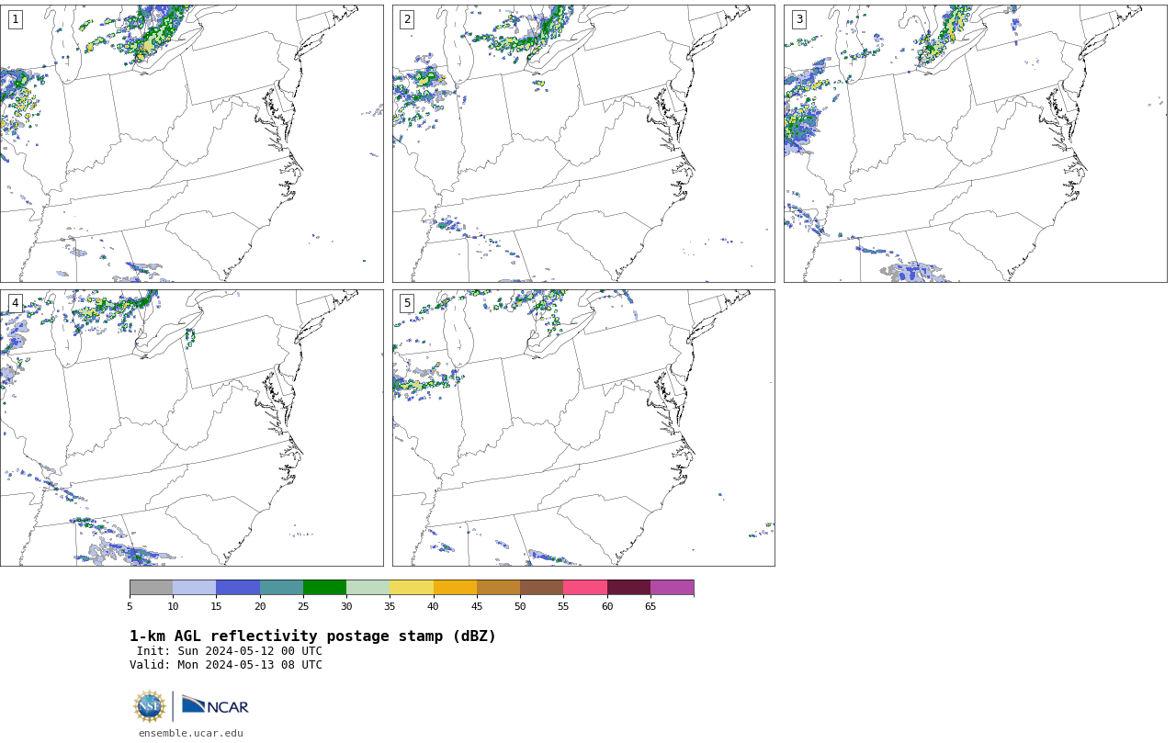Viewport: 1176px width, 743px height.
Task: Select the blue 15-20 dBZ swatch
Action: (x=238, y=588)
